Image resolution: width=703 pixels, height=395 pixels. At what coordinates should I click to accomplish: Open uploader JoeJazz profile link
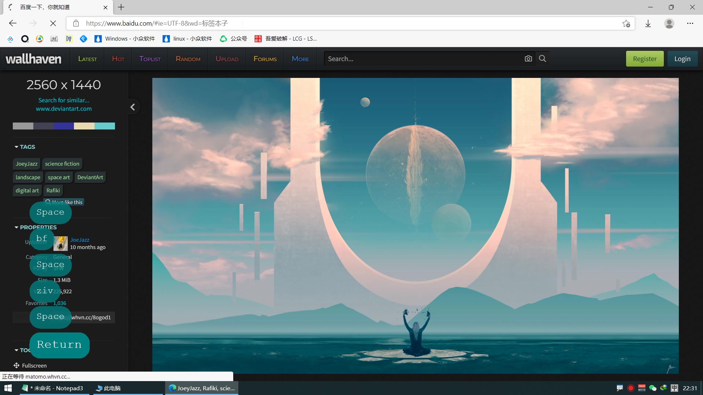(80, 240)
